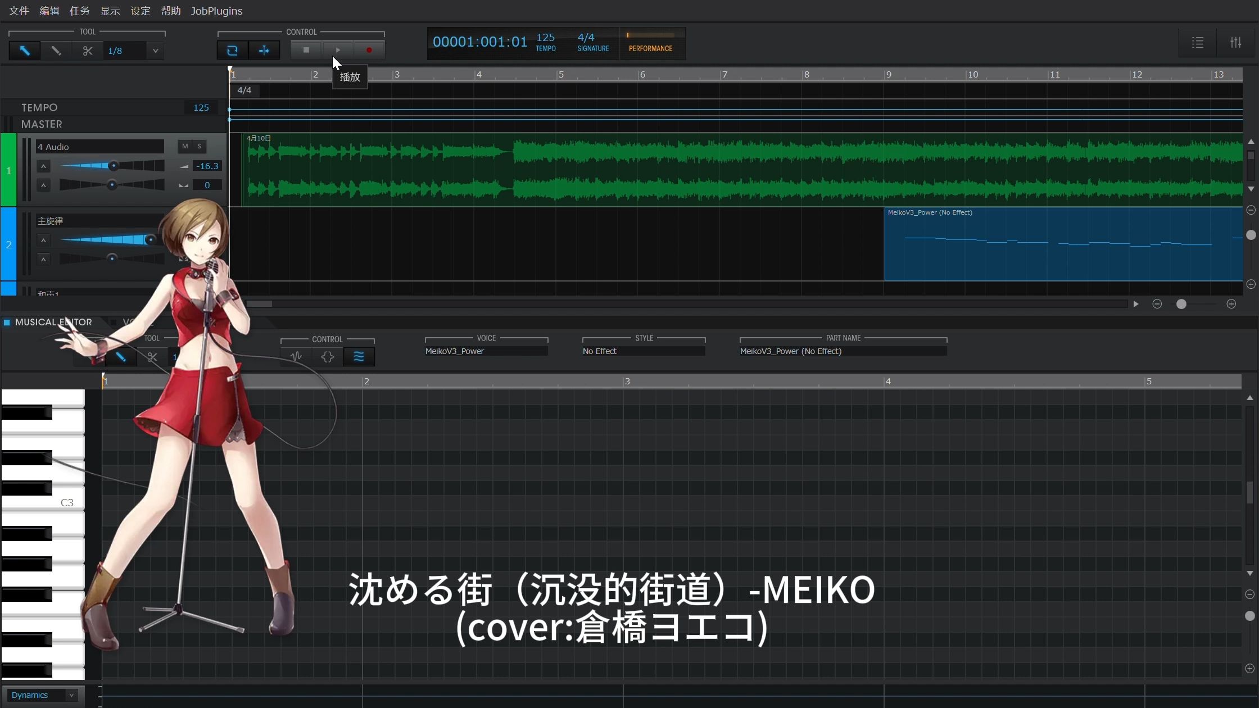Select the 4月10日 audio waveform clip

click(x=742, y=170)
